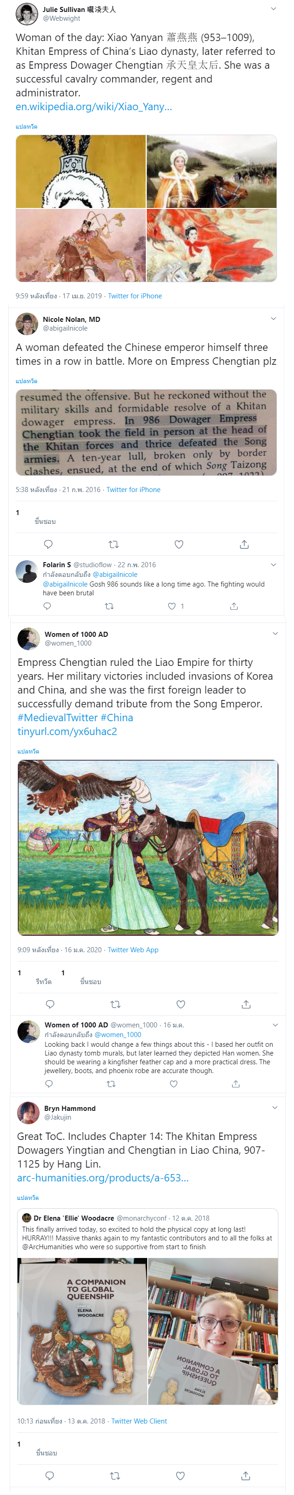Screen dimensions: 294x1495
Task: View the eagle and horse drawing
Action: [148, 847]
